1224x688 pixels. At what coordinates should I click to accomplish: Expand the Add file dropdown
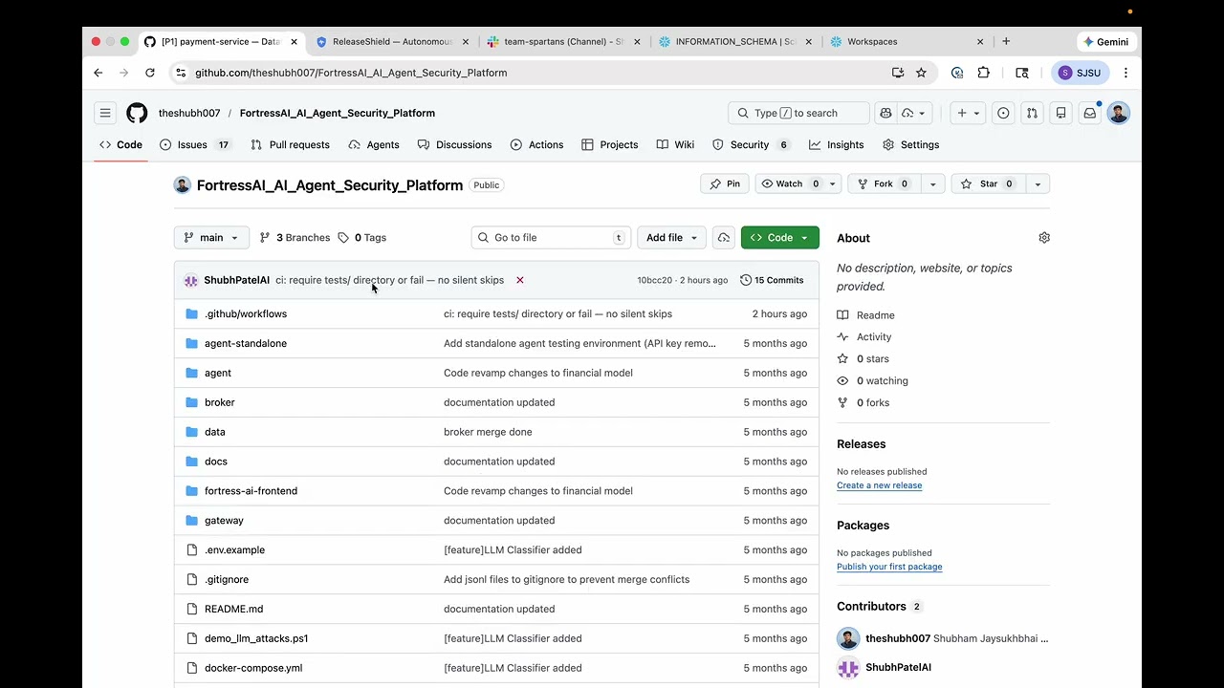(x=671, y=238)
